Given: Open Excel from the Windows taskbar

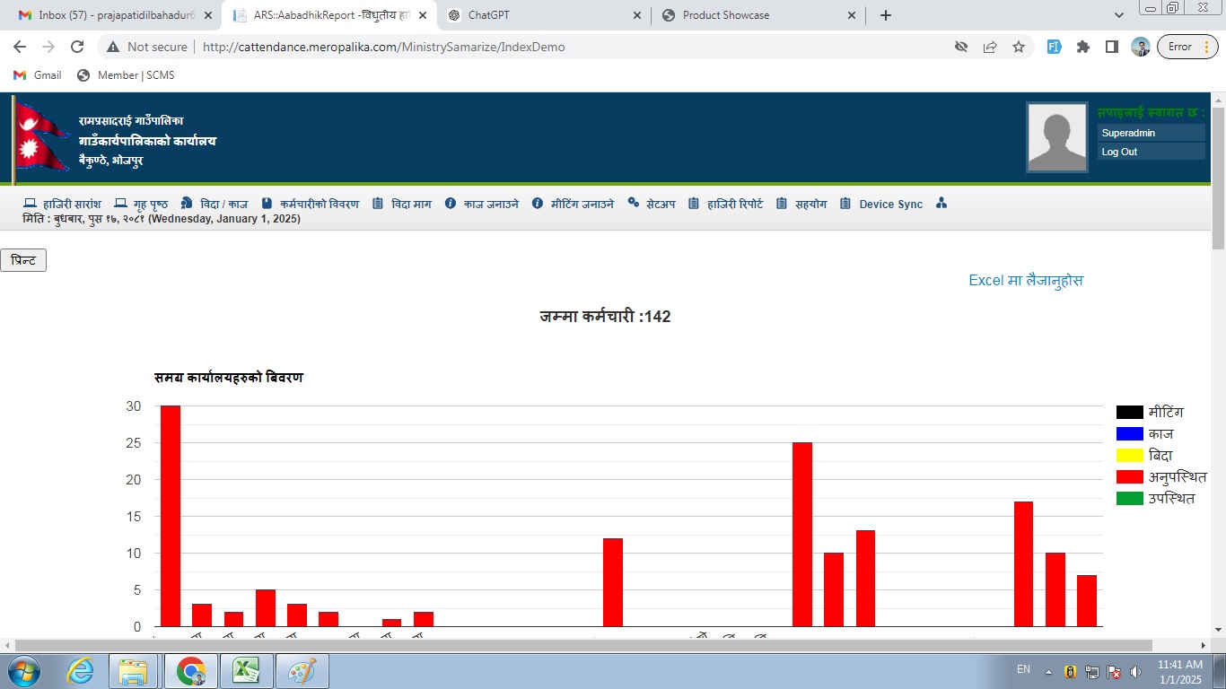Looking at the screenshot, I should click(x=246, y=671).
